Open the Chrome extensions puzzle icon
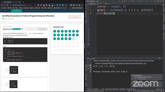Viewport: 165px width, 92px height. [74, 5]
